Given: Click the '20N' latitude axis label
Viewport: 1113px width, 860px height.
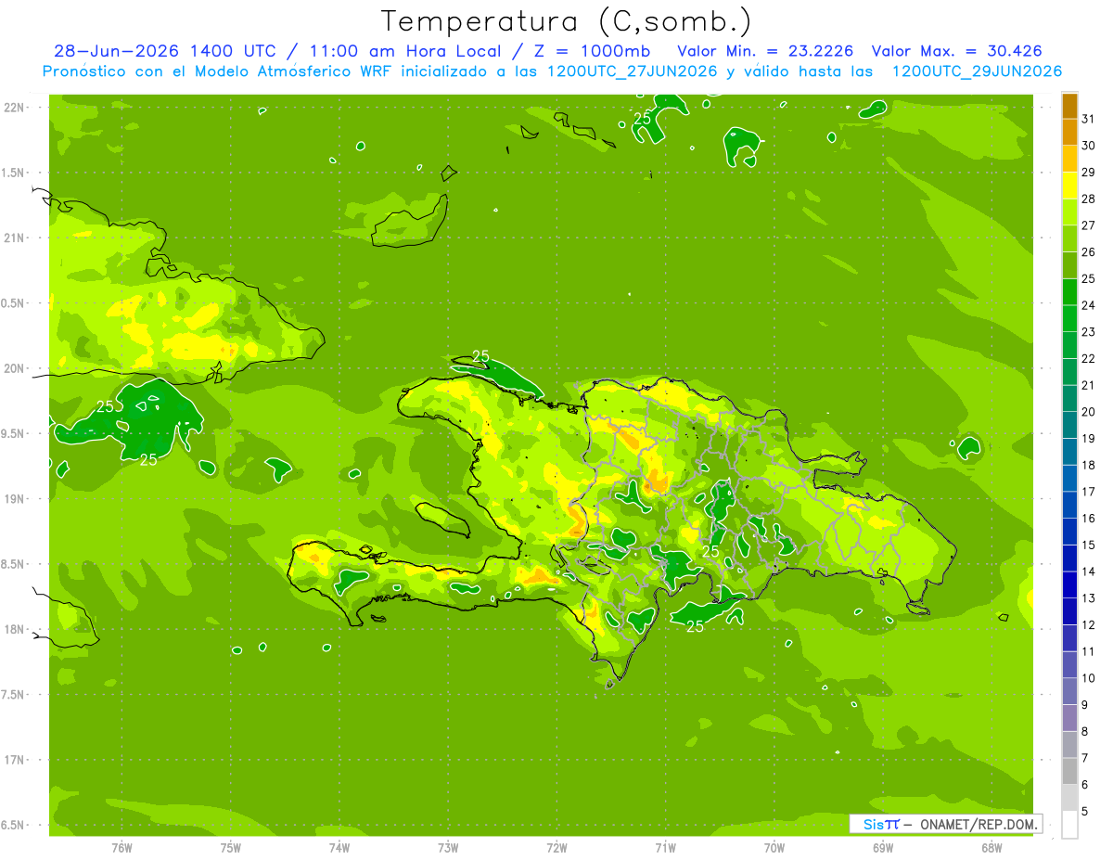Looking at the screenshot, I should click(15, 368).
